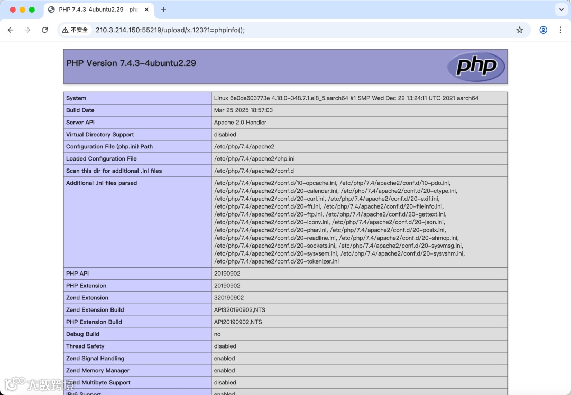Click the Apache 2.0 Handler value
The image size is (571, 395).
240,122
